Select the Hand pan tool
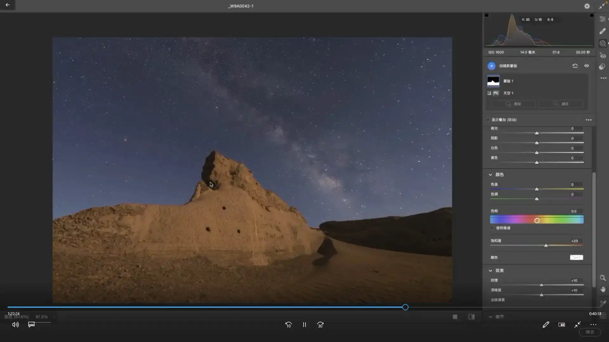 click(603, 289)
